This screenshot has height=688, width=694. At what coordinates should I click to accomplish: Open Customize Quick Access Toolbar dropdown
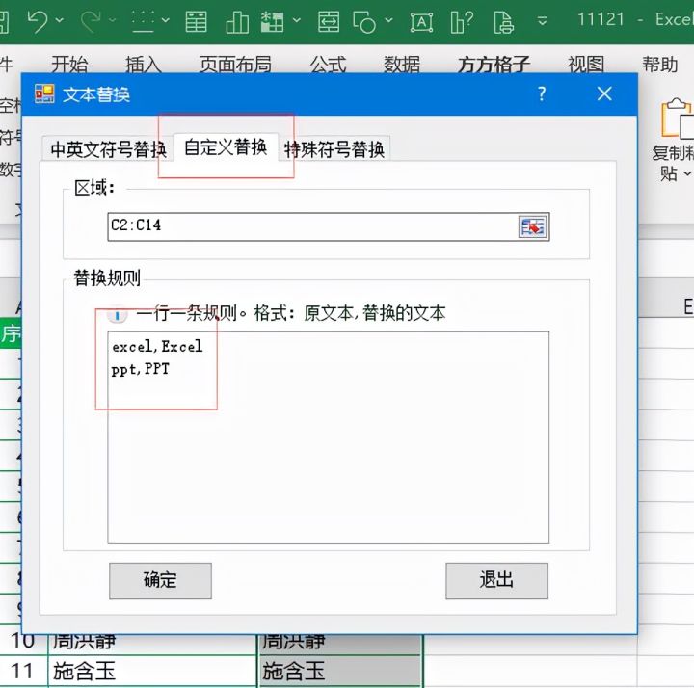(x=542, y=21)
